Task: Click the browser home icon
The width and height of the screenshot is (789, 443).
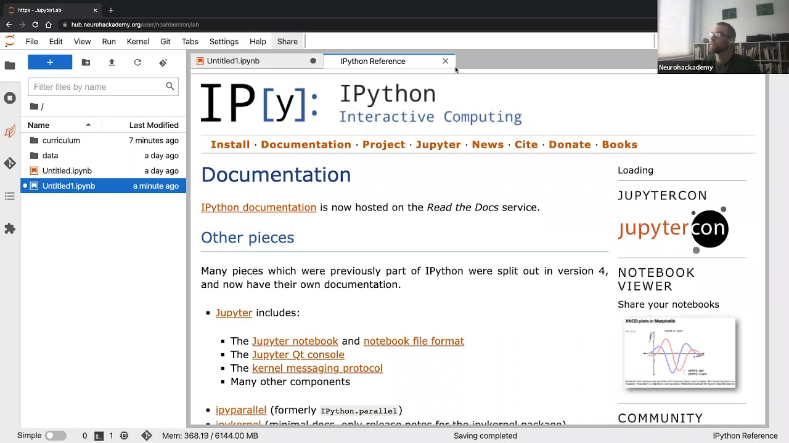Action: 48,25
